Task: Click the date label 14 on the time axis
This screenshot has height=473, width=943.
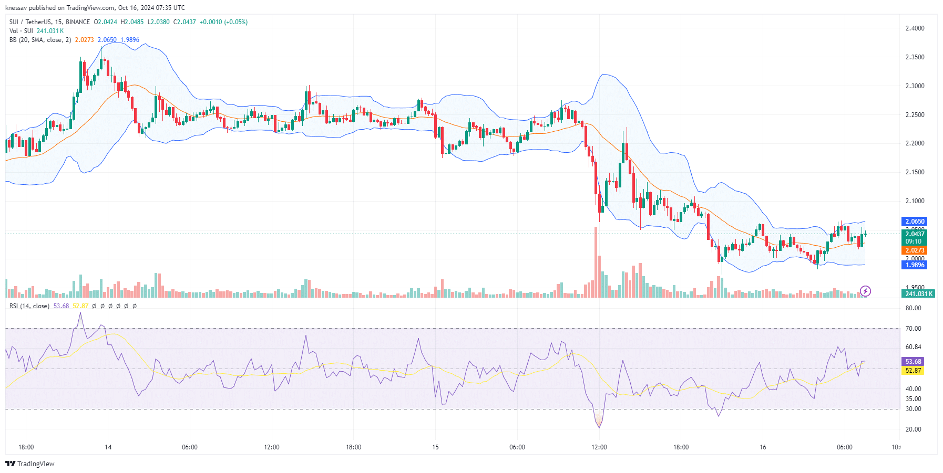Action: [x=108, y=447]
